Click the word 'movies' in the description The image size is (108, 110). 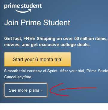(x=12, y=45)
